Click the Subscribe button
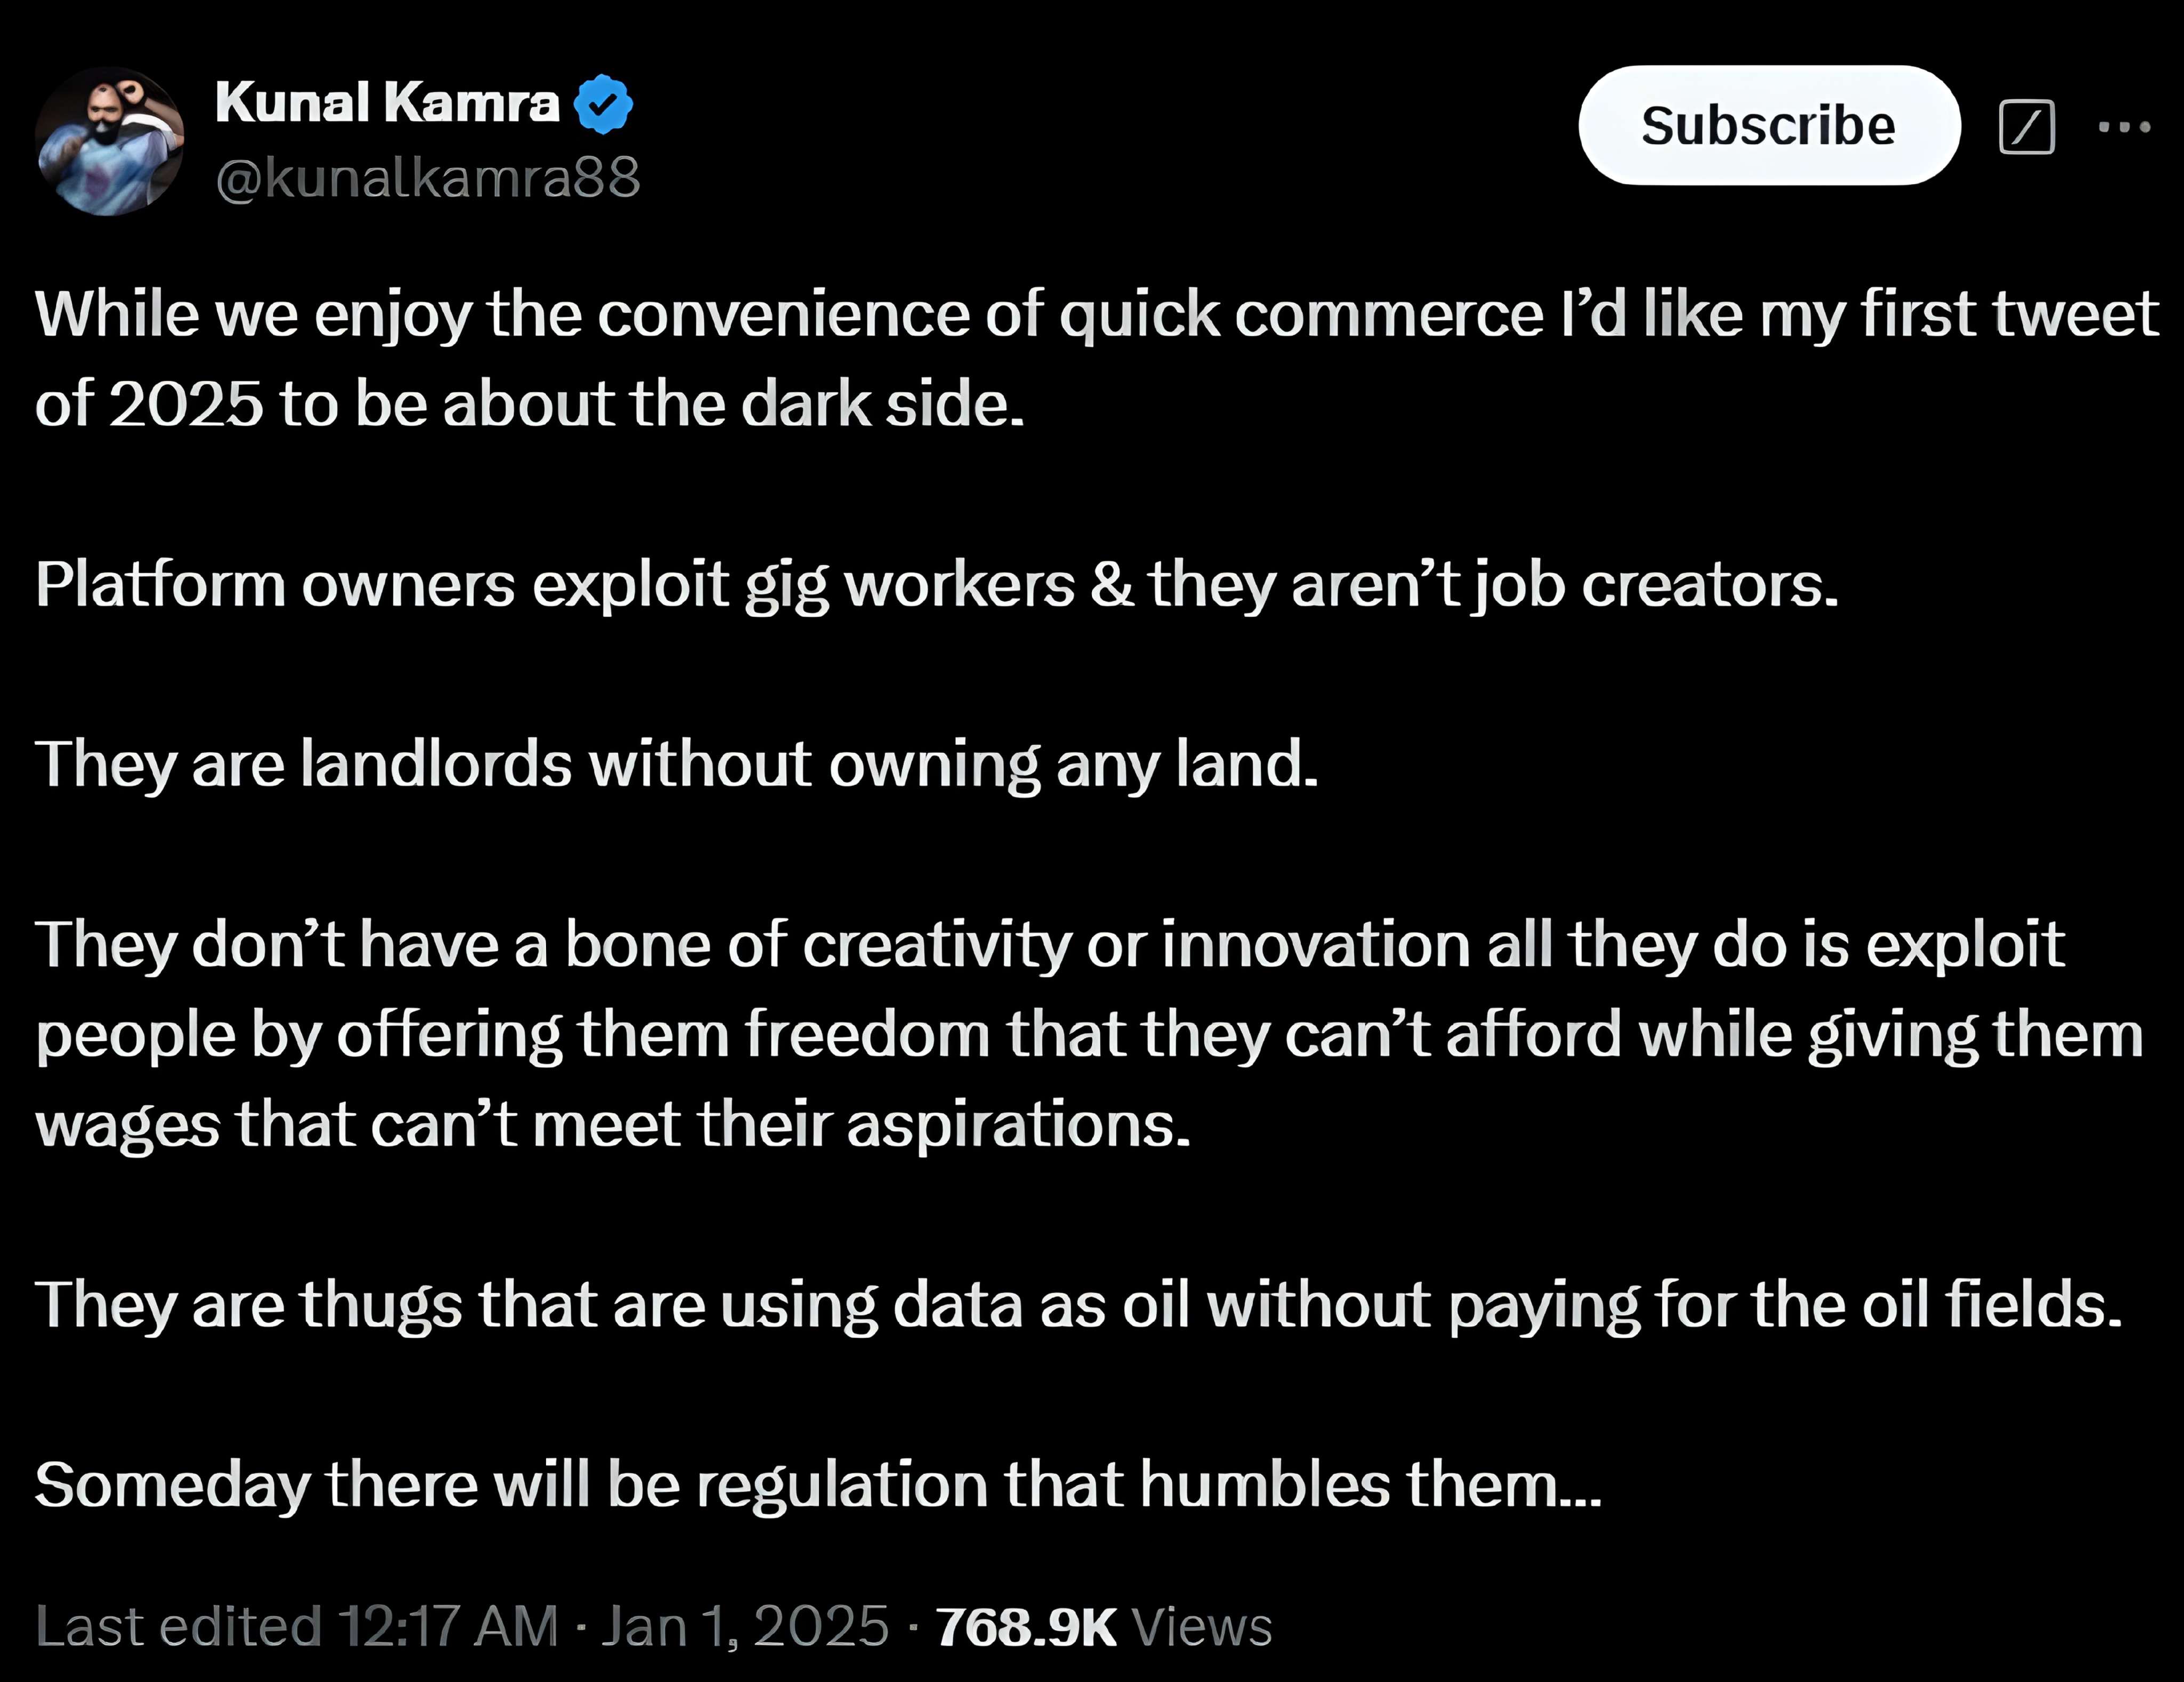Image resolution: width=2184 pixels, height=1682 pixels. point(1768,126)
